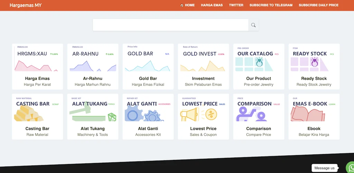The width and height of the screenshot is (354, 173).
Task: Click the 'Skim Pelaburan Emas' subtitle
Action: coord(203,84)
